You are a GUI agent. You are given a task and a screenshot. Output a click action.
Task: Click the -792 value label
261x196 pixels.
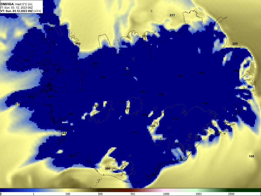click(142, 91)
